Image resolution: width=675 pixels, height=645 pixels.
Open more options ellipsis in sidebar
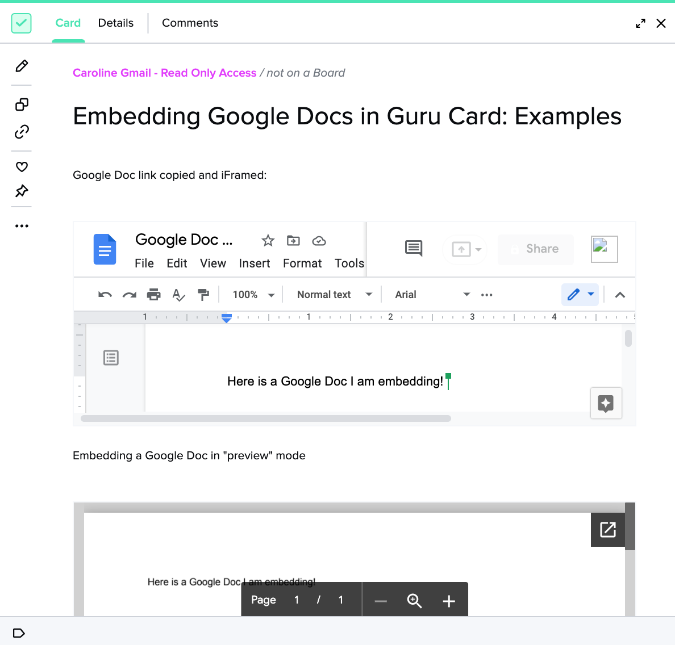[x=22, y=226]
